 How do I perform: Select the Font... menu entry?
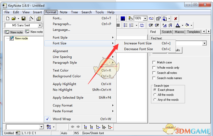pyautogui.click(x=80, y=18)
